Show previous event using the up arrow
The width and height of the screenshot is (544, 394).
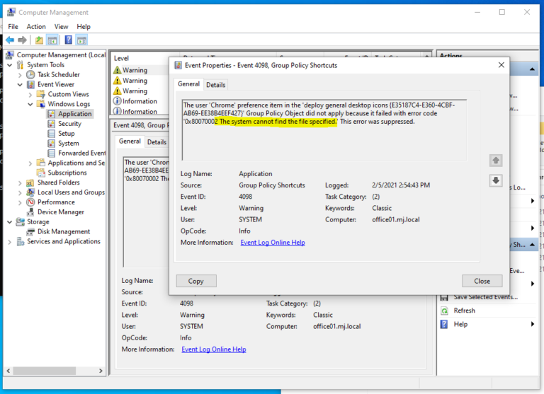496,161
